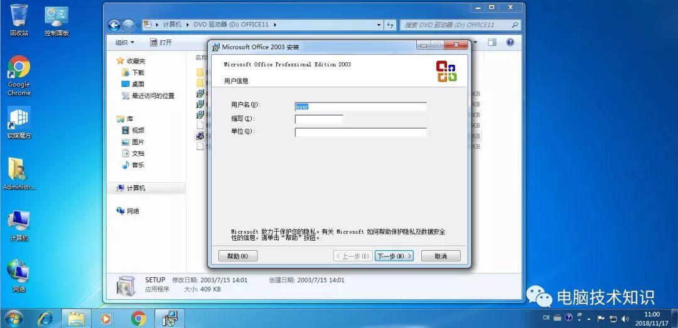Open Explorer help question mark icon

tap(510, 42)
